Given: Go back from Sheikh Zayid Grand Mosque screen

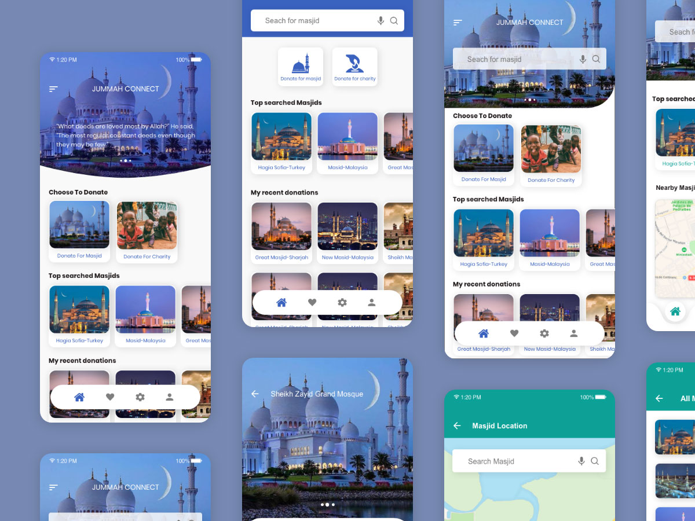Looking at the screenshot, I should tap(255, 394).
